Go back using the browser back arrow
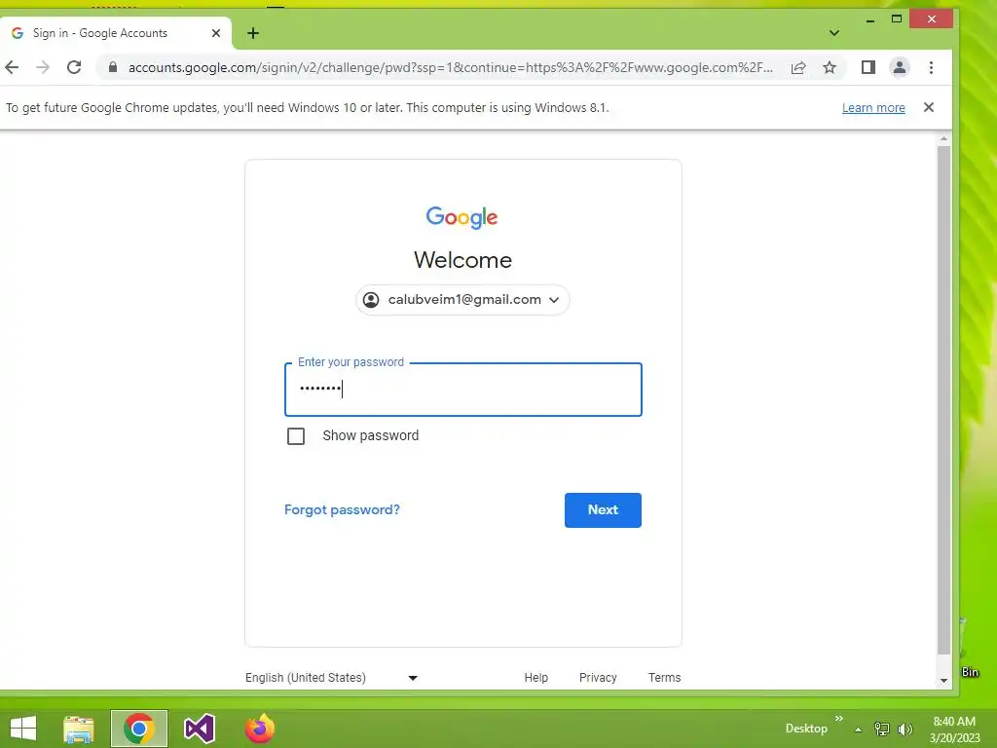Viewport: 997px width, 748px height. 12,67
